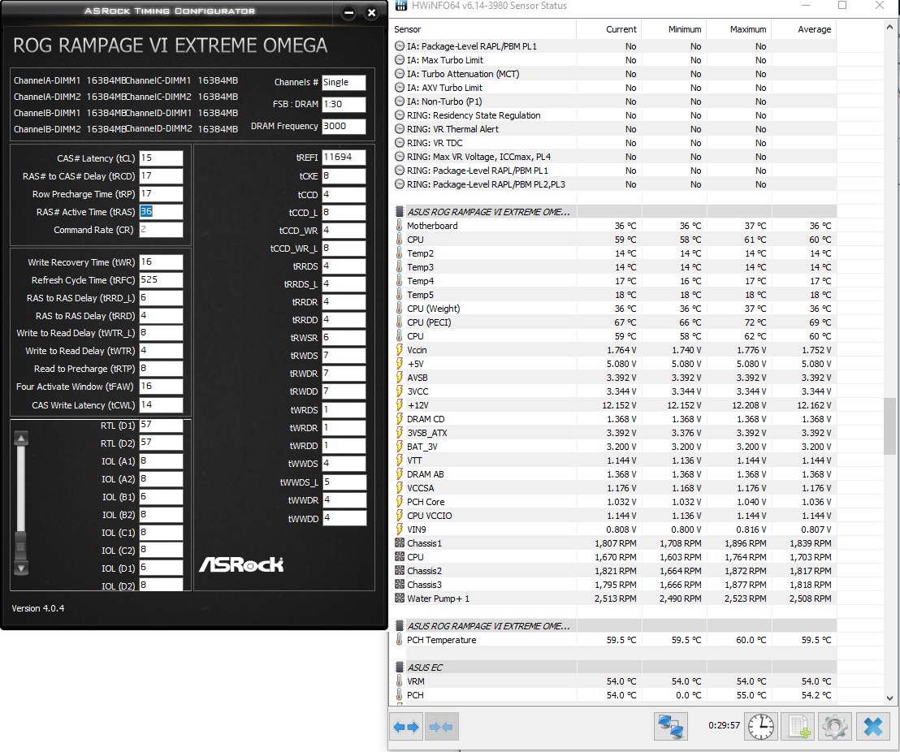The height and width of the screenshot is (752, 900).
Task: Click the RTL/IOL list scroll up arrow
Action: click(x=21, y=439)
